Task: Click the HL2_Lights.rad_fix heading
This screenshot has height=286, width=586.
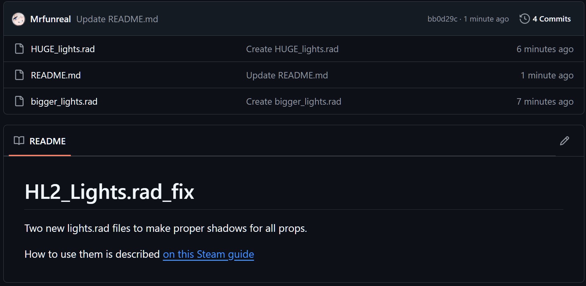Action: 110,192
